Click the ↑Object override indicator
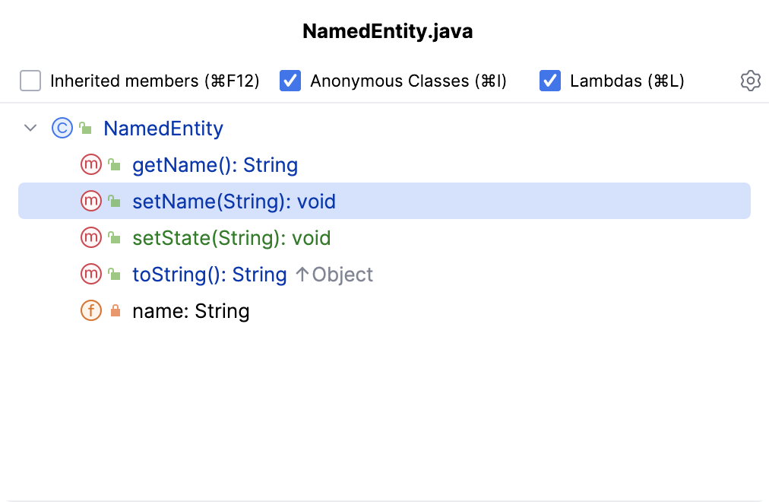Viewport: 769px width, 502px height. [334, 275]
